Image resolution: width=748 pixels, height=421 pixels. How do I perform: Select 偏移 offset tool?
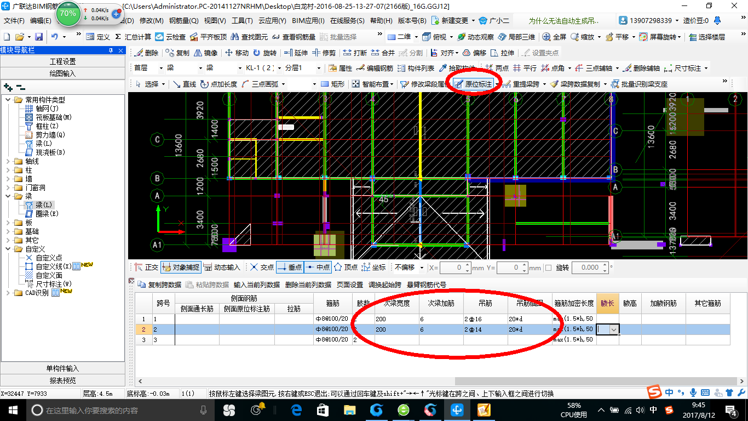pos(474,53)
